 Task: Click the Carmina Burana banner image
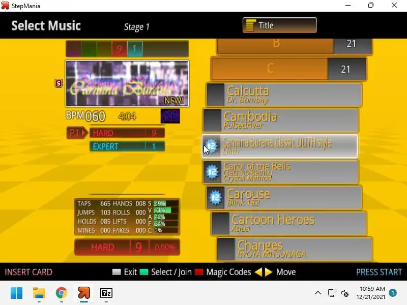click(x=127, y=83)
